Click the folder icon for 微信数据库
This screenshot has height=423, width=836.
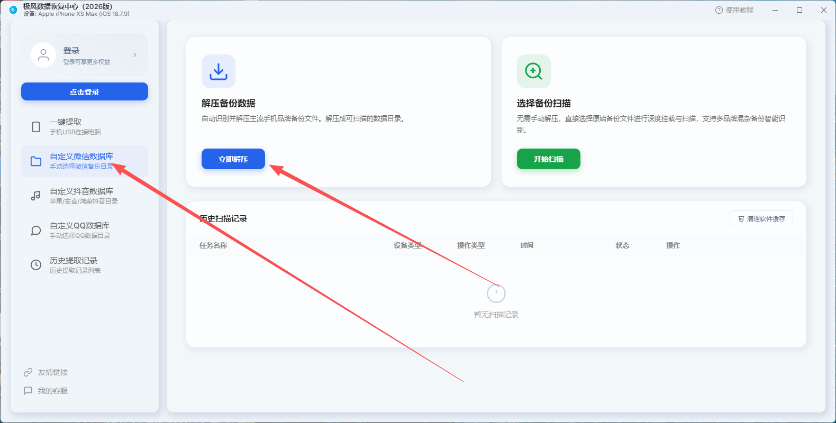[36, 161]
